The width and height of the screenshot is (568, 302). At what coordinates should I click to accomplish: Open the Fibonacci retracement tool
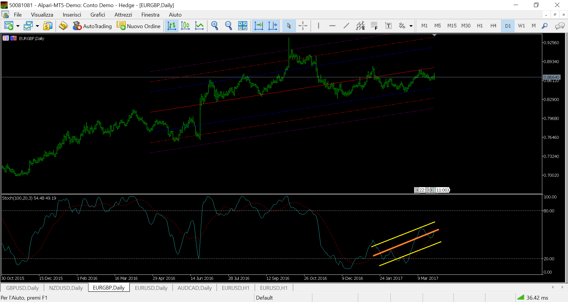tap(374, 26)
